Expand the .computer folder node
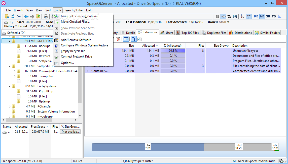This screenshot has width=288, height=164. click(x=15, y=76)
